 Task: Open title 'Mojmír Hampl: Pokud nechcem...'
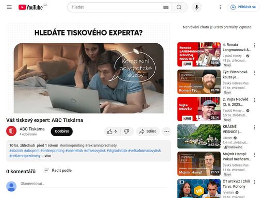coord(237,157)
